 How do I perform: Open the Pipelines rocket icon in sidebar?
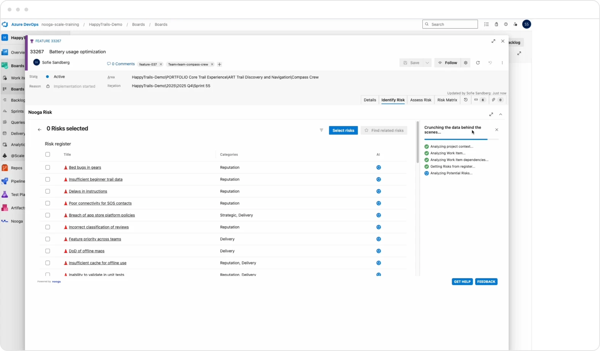(5, 181)
